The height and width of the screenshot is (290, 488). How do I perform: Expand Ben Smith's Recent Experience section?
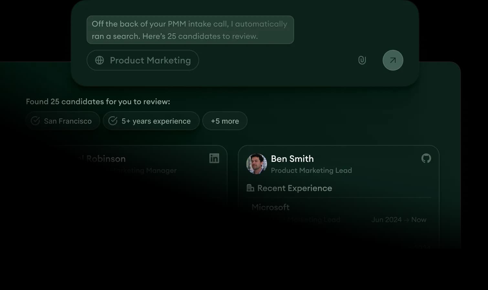[294, 188]
